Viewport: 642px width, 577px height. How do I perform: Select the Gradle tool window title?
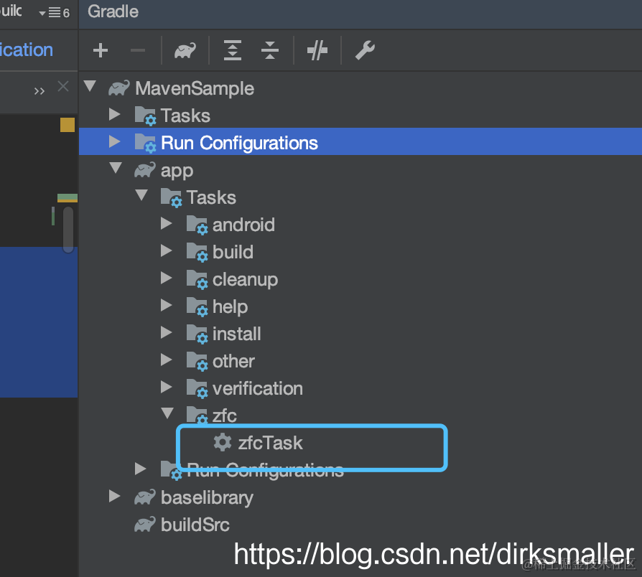(x=113, y=12)
